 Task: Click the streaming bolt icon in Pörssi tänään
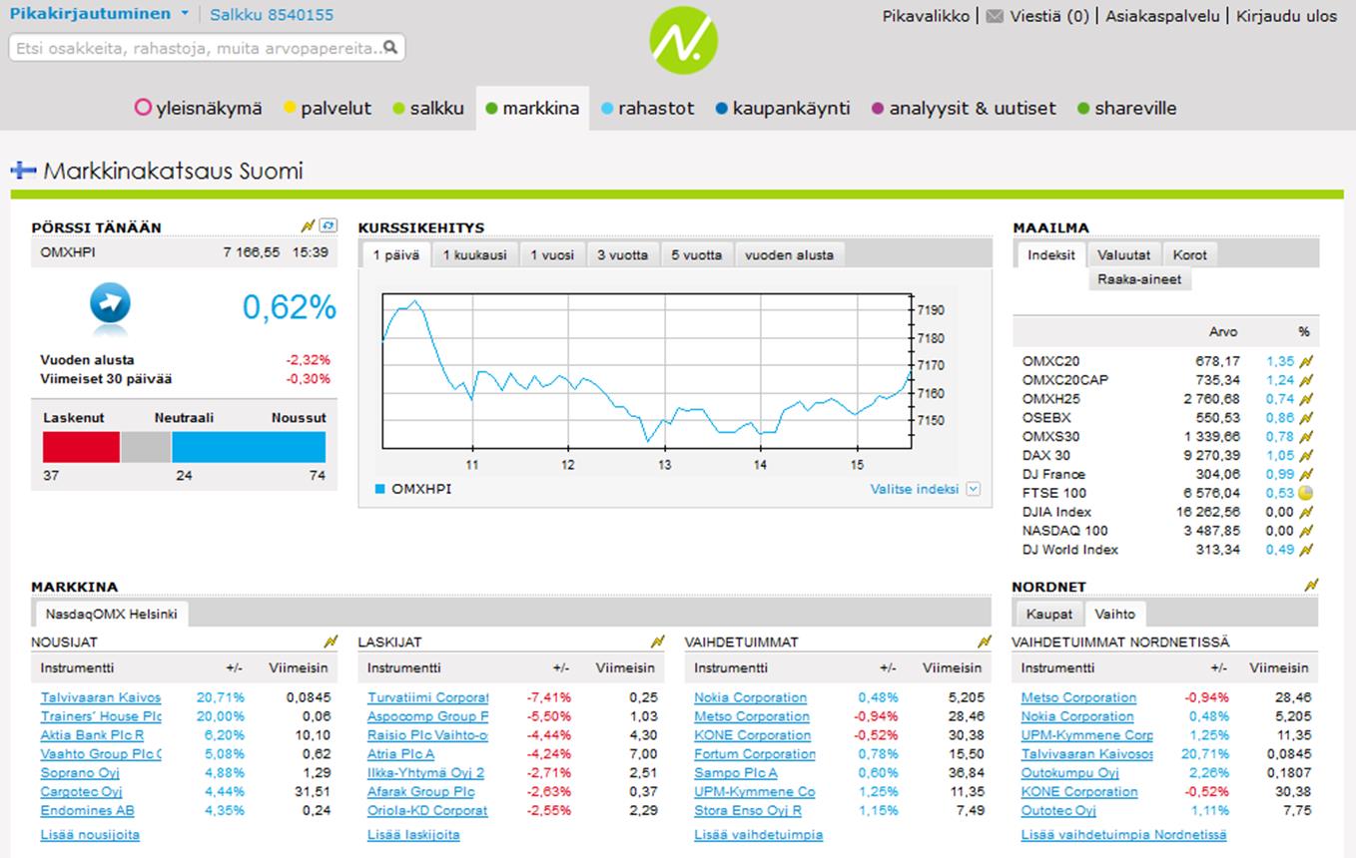pos(309,226)
